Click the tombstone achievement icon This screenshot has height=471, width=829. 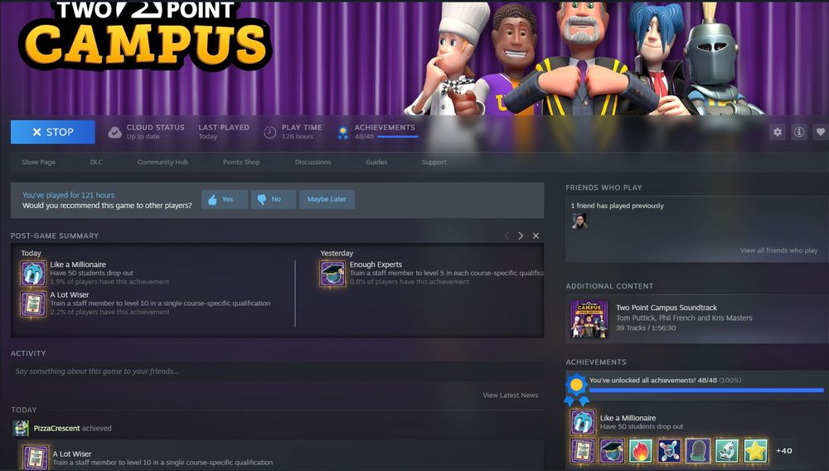pos(698,451)
